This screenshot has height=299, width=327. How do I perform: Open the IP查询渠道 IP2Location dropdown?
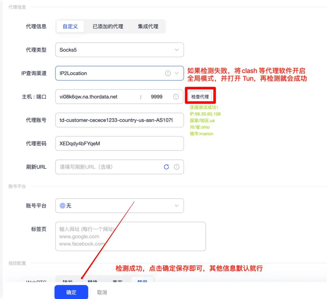(119, 73)
